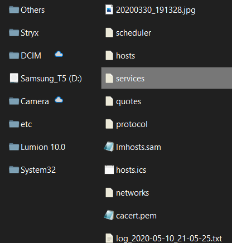
Task: Click the Others folder icon
Action: 14,10
